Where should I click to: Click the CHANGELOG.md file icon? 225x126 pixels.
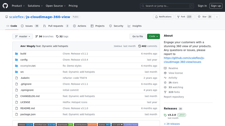(x=17, y=96)
